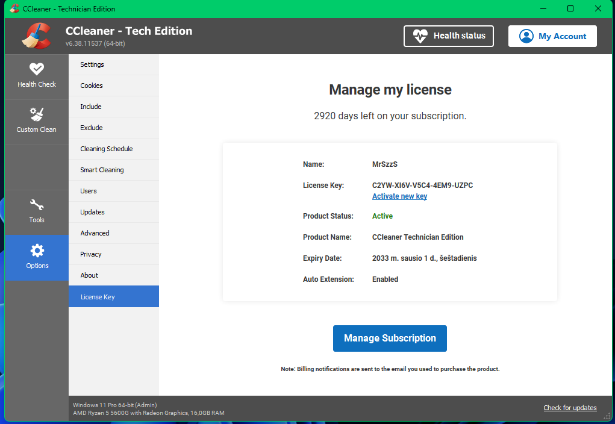Go to the Include options page
This screenshot has width=615, height=424.
114,107
